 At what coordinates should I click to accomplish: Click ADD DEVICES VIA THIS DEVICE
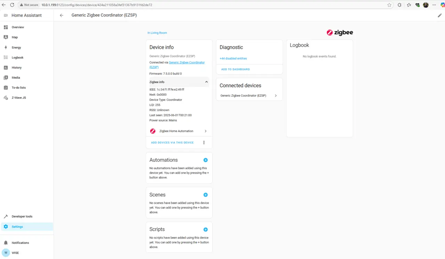point(172,143)
